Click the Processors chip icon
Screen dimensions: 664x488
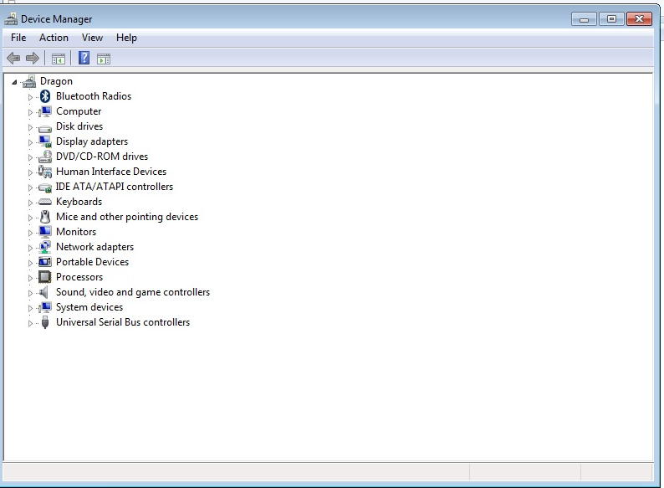pyautogui.click(x=45, y=277)
